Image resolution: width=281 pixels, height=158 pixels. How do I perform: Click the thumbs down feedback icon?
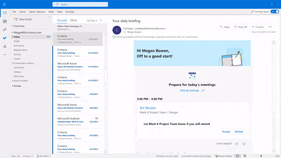pos(244,144)
